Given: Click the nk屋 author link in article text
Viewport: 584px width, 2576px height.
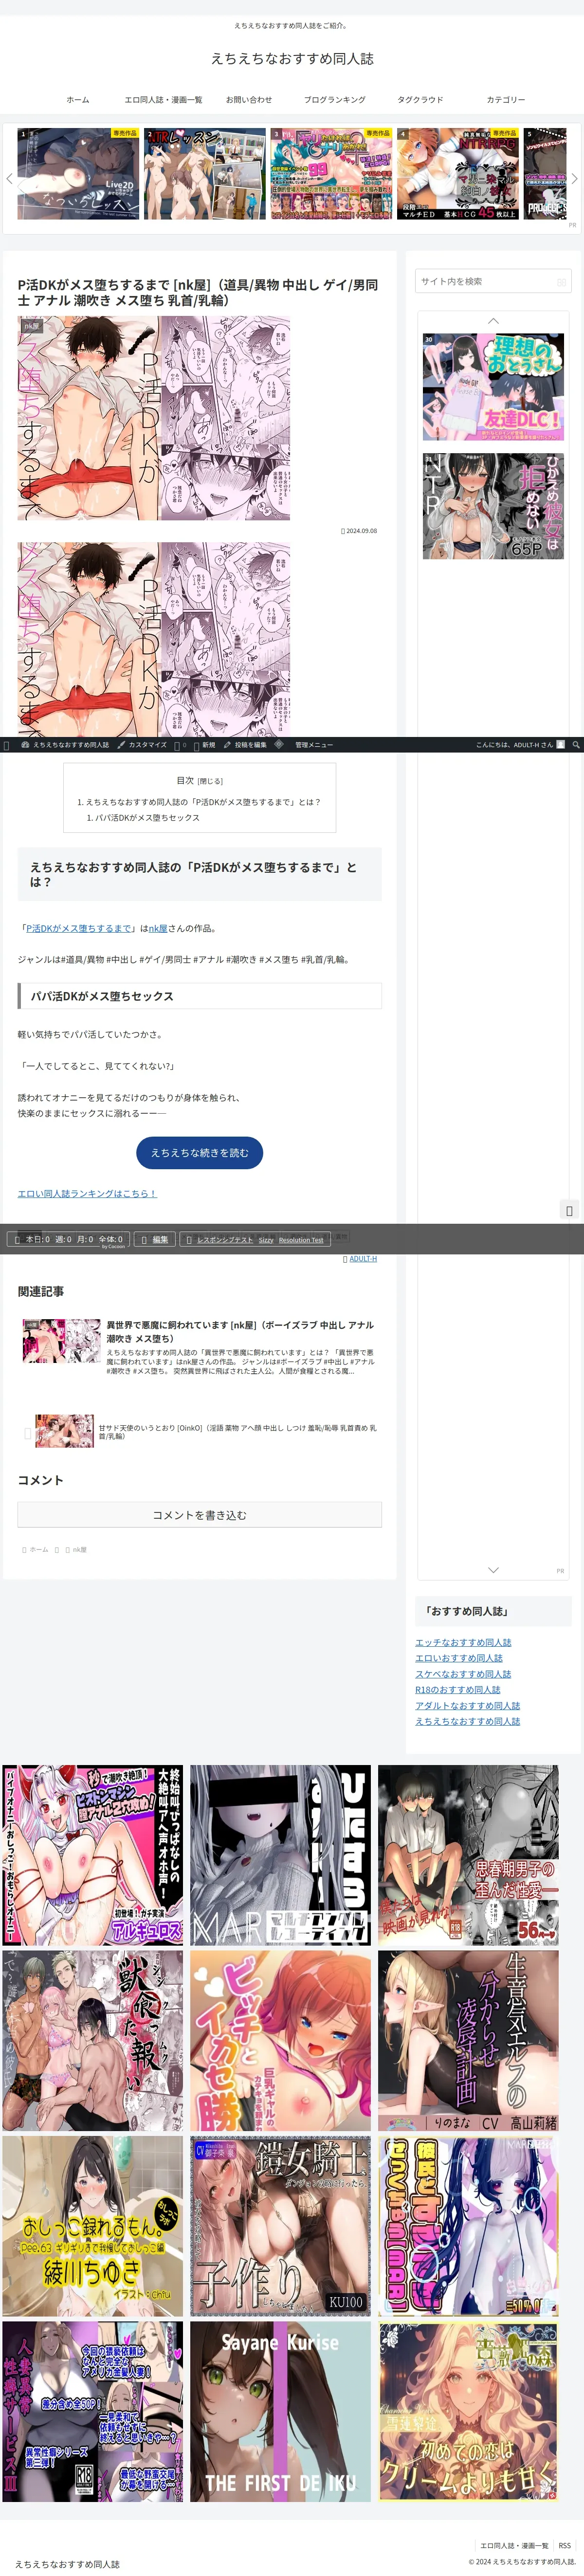Looking at the screenshot, I should click(x=158, y=929).
